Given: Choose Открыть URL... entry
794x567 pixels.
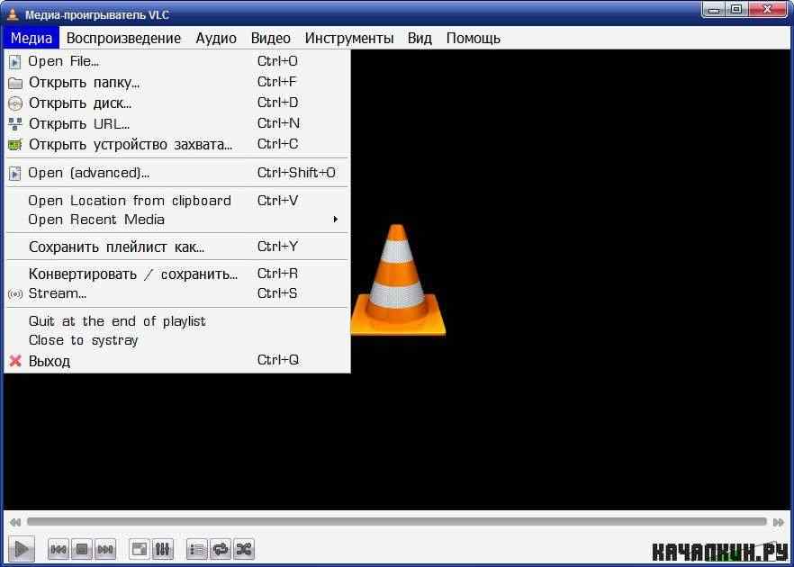Looking at the screenshot, I should pos(176,124).
